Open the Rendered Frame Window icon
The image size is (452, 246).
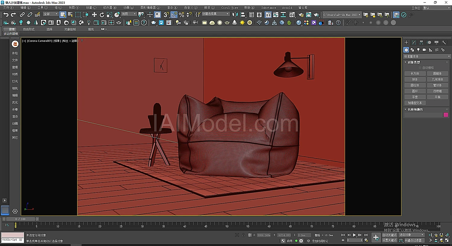coord(308,14)
